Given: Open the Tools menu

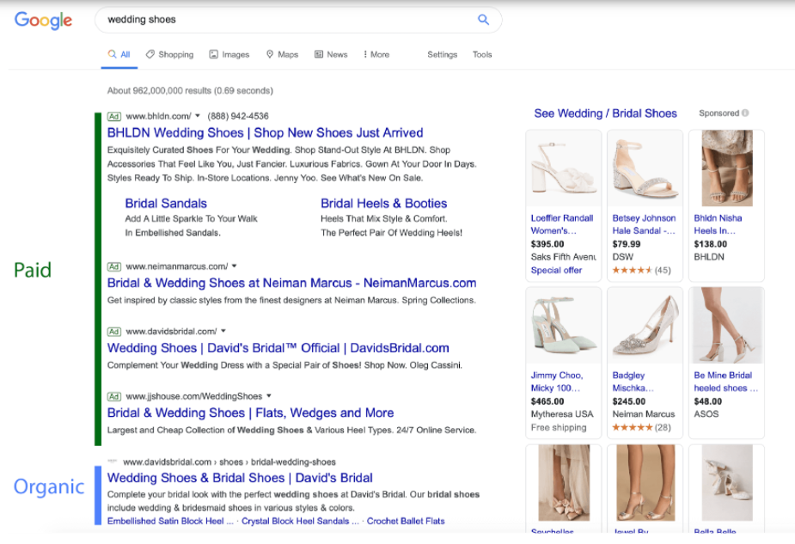Looking at the screenshot, I should click(x=482, y=54).
